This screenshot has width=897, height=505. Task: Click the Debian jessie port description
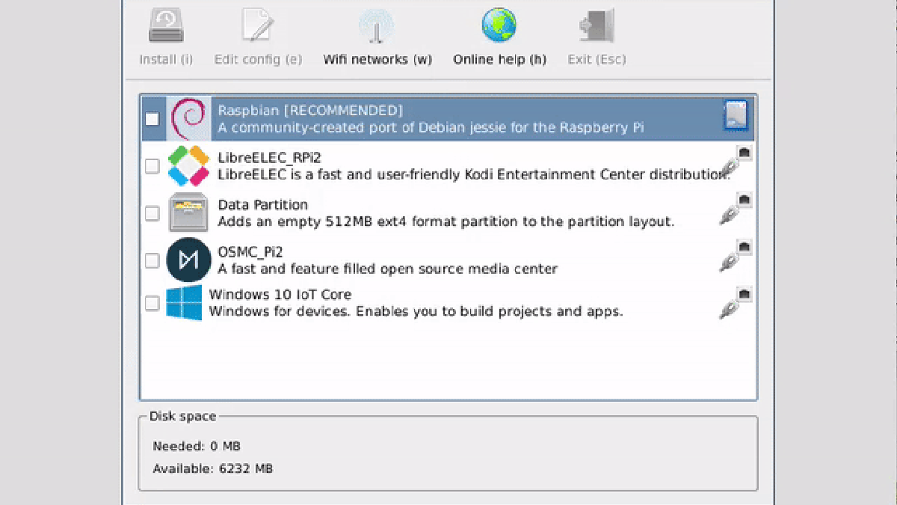pos(431,128)
